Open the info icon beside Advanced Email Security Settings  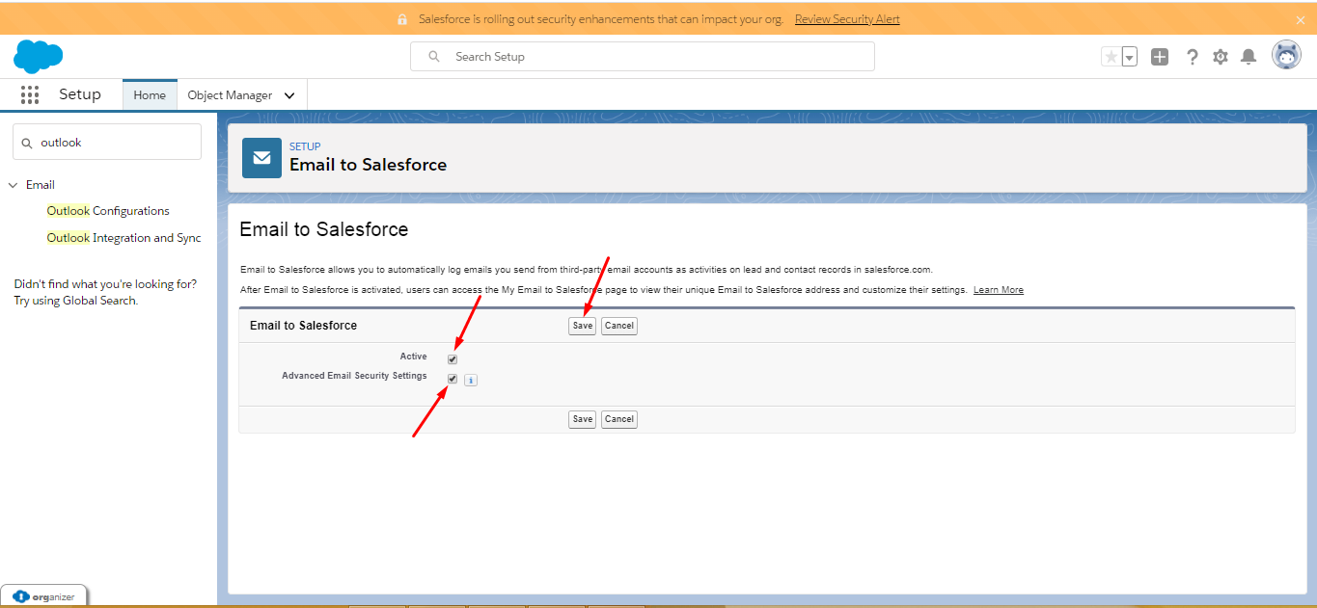[470, 380]
